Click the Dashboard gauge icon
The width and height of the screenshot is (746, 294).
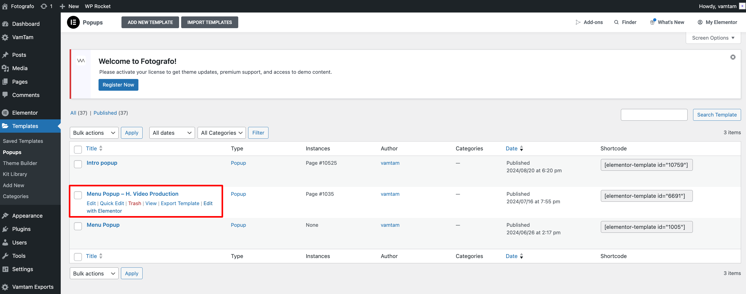(x=5, y=24)
